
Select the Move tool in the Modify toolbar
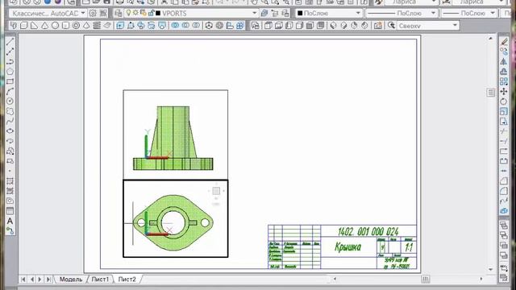pos(504,91)
